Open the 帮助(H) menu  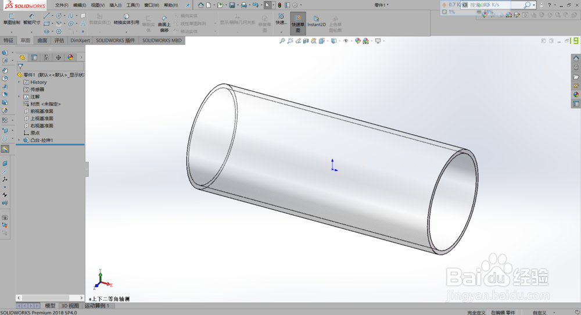171,5
